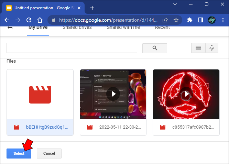Select the System Recovery video thumbnail

coord(113,94)
